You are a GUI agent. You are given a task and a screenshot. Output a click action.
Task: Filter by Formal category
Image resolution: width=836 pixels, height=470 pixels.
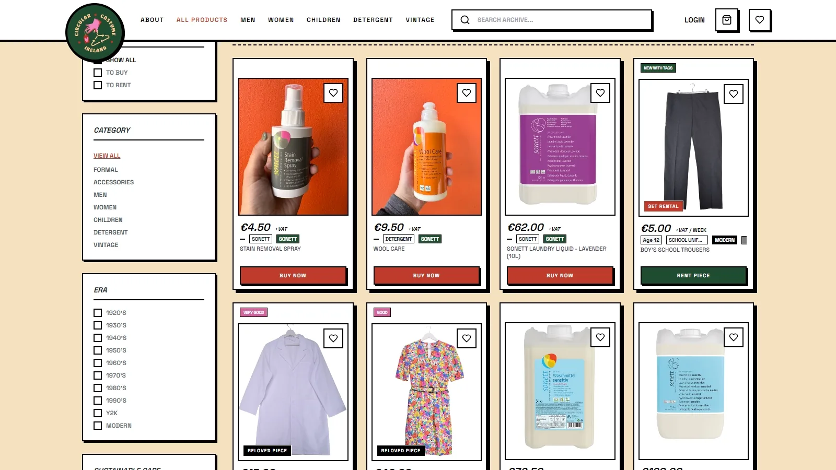click(106, 170)
